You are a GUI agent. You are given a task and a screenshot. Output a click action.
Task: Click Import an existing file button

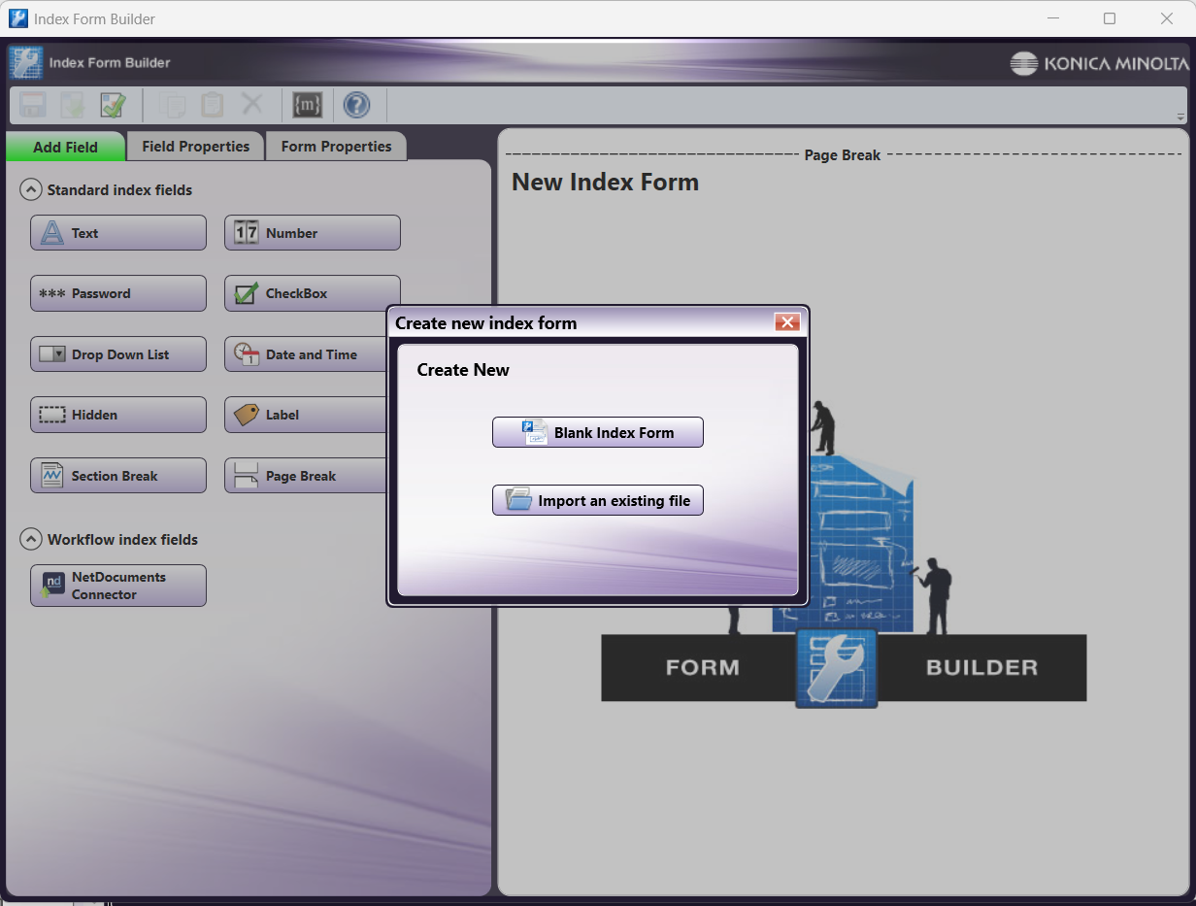(598, 501)
